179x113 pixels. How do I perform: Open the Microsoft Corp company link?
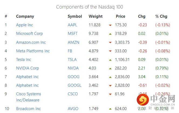pos(29,34)
